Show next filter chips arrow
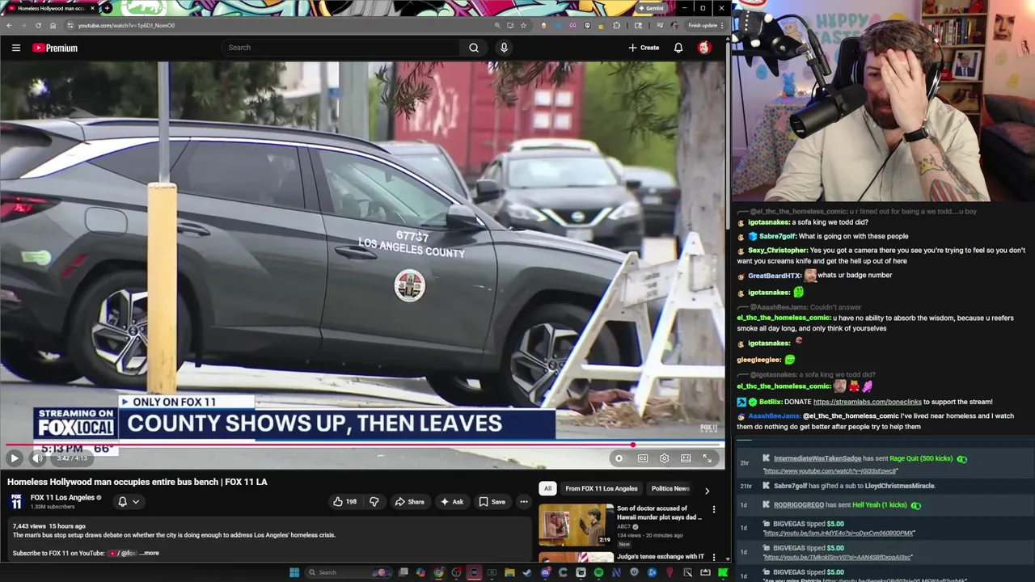 (707, 491)
